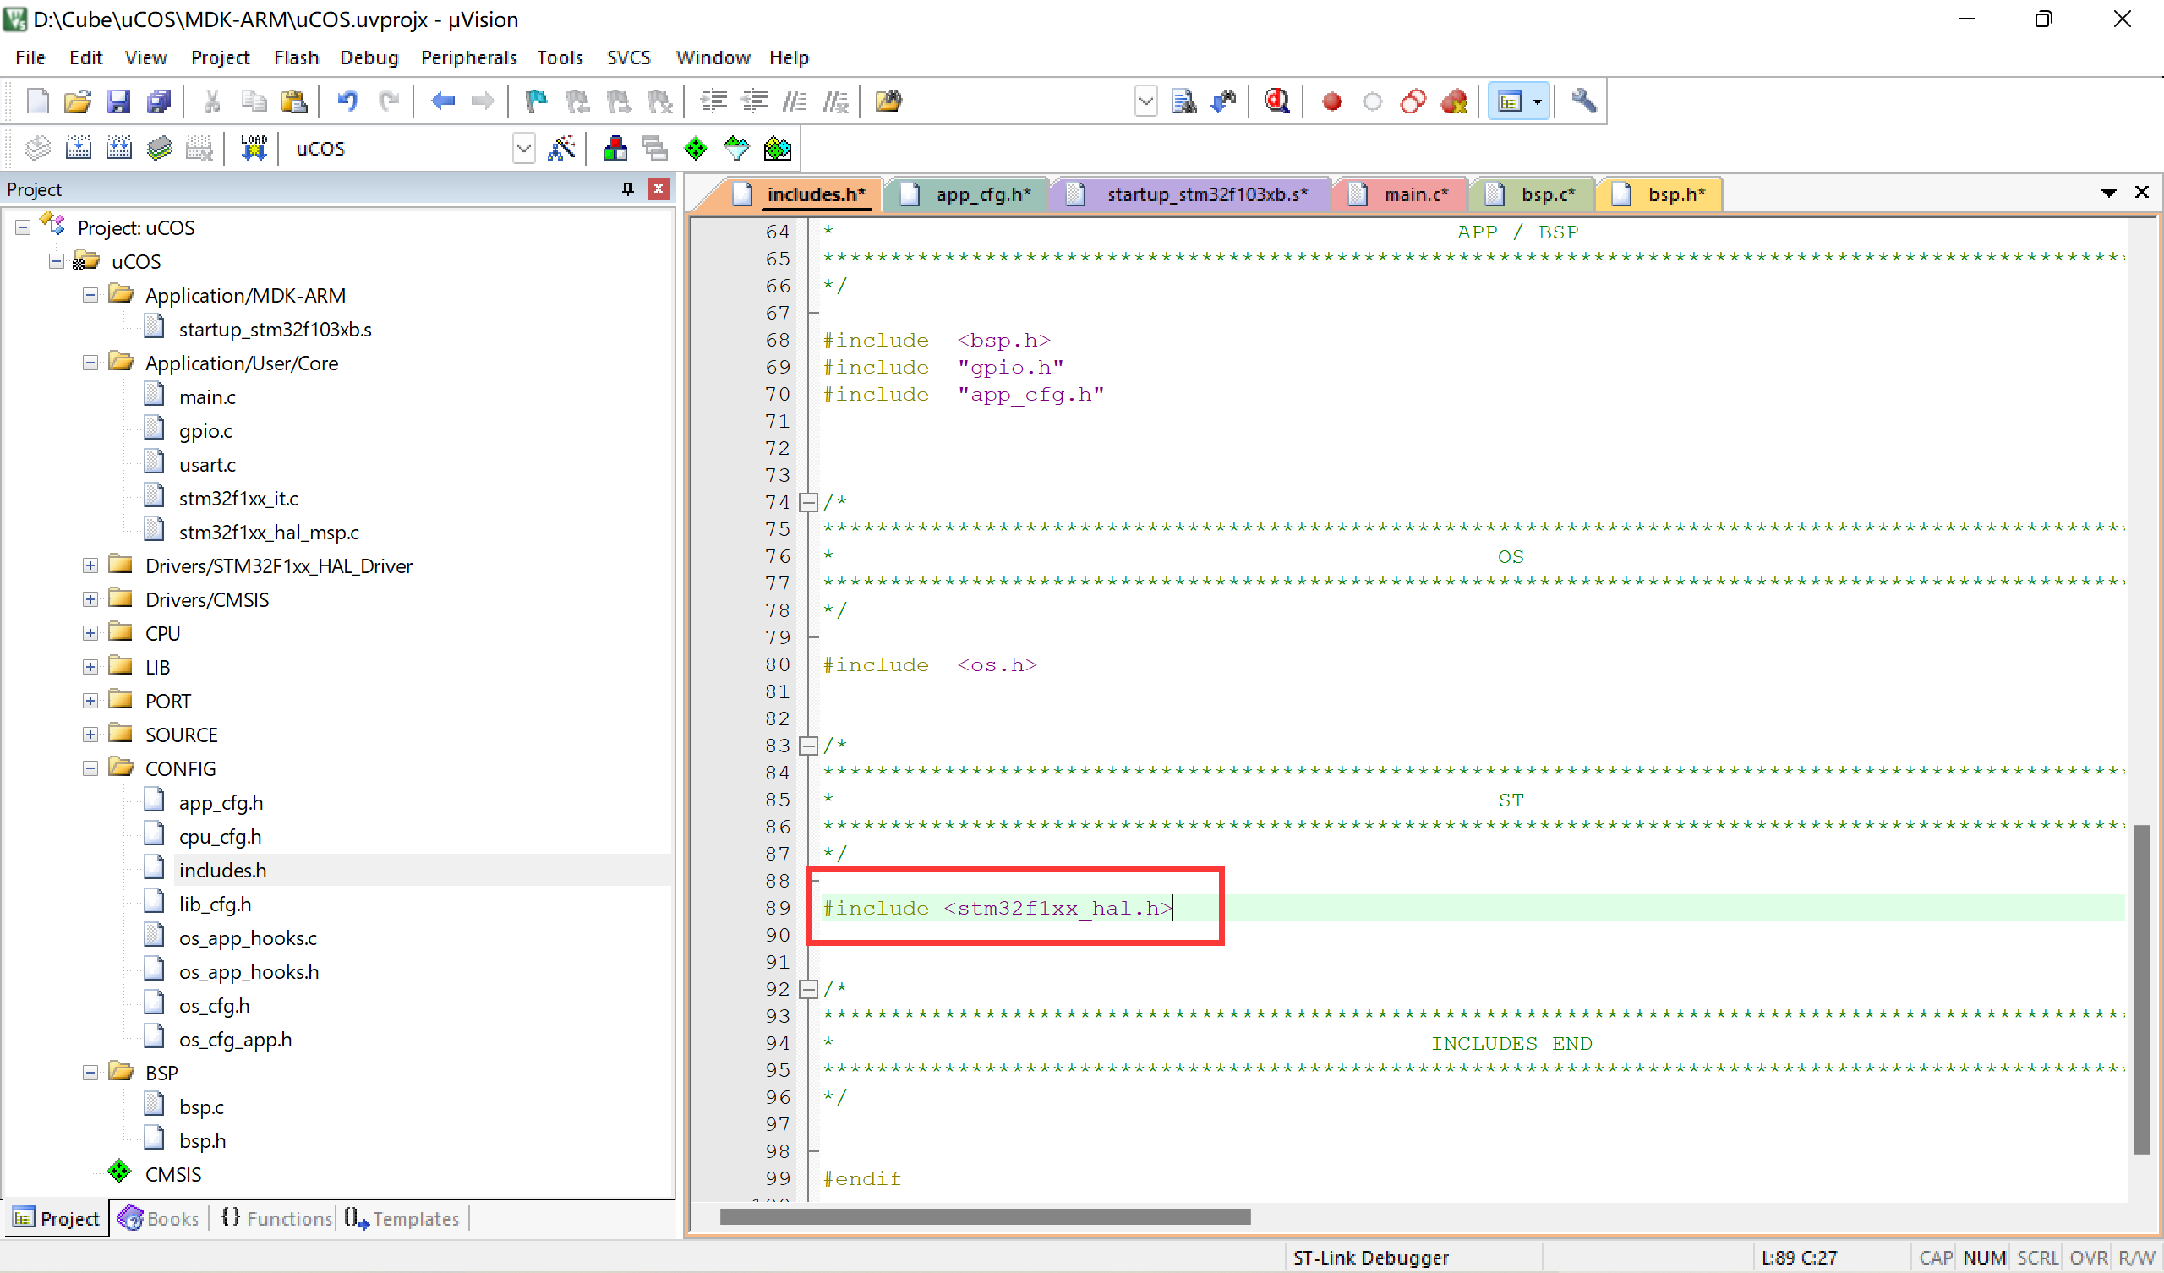
Task: Expand the Drivers/CMSIS folder
Action: [90, 598]
